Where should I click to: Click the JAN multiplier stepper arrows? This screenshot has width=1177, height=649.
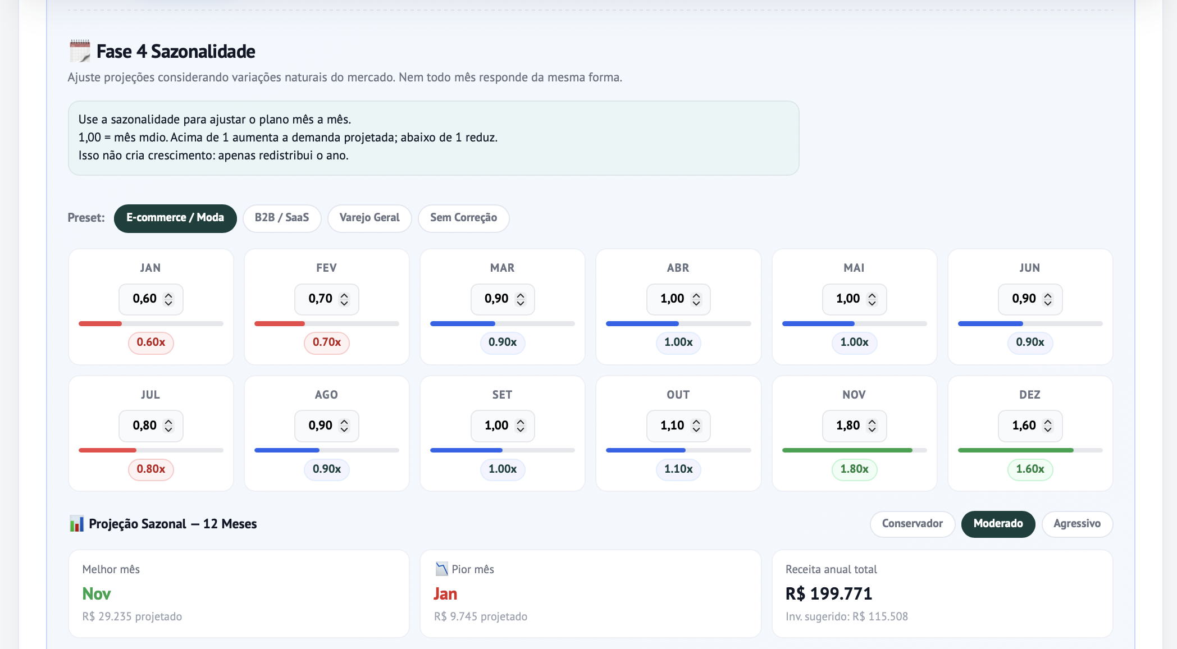(168, 299)
